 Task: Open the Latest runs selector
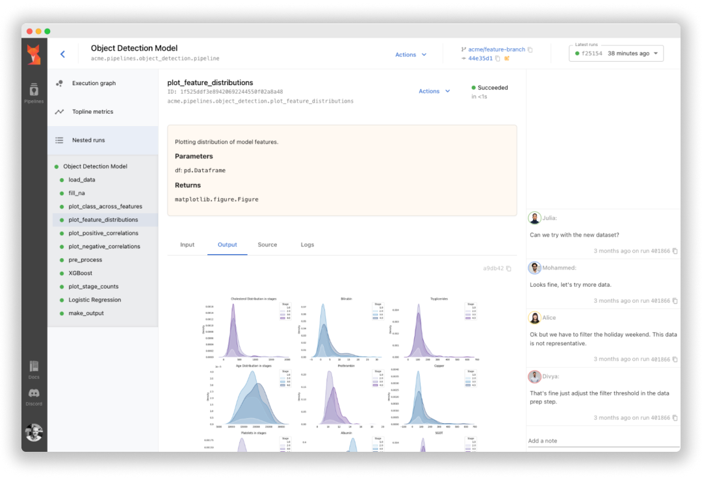coord(616,53)
